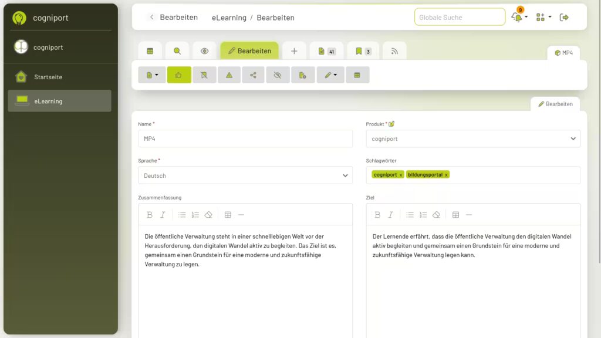This screenshot has width=601, height=338.
Task: Toggle bold in Ziel editor
Action: coord(377,215)
